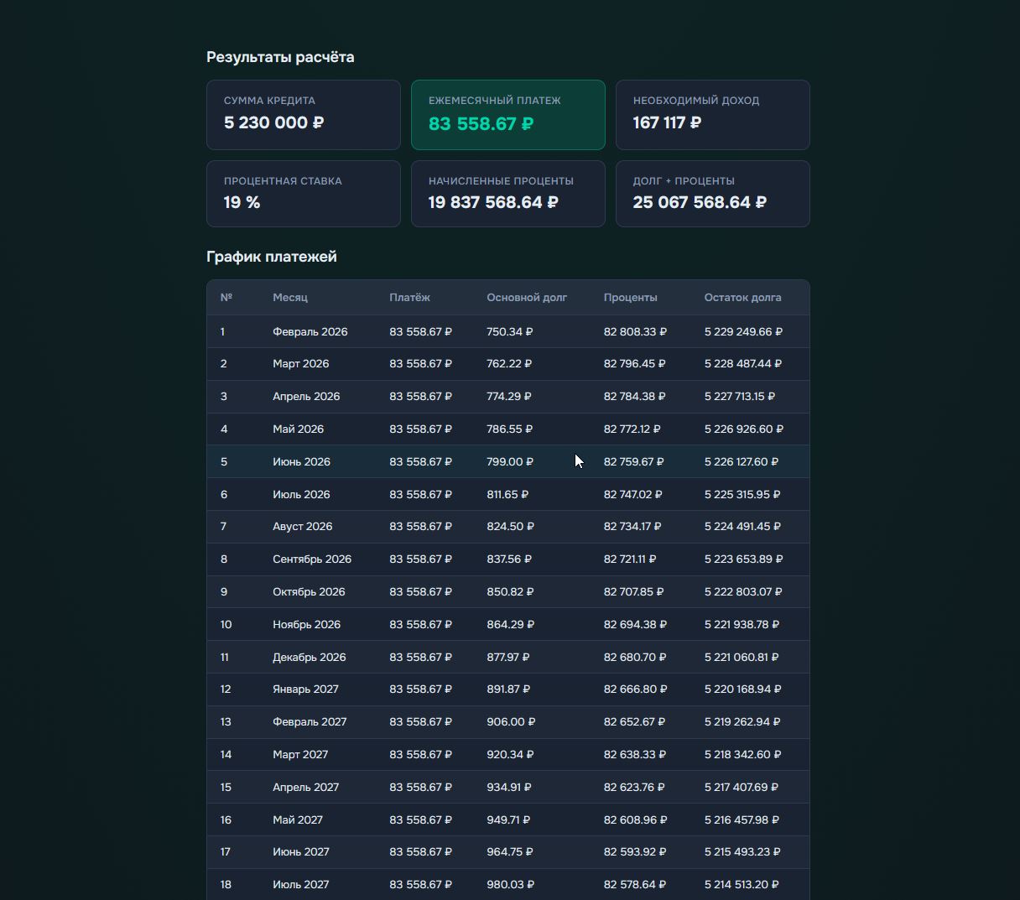Click remaining debt 5 220 168.94 ₽
This screenshot has width=1020, height=900.
pyautogui.click(x=742, y=689)
